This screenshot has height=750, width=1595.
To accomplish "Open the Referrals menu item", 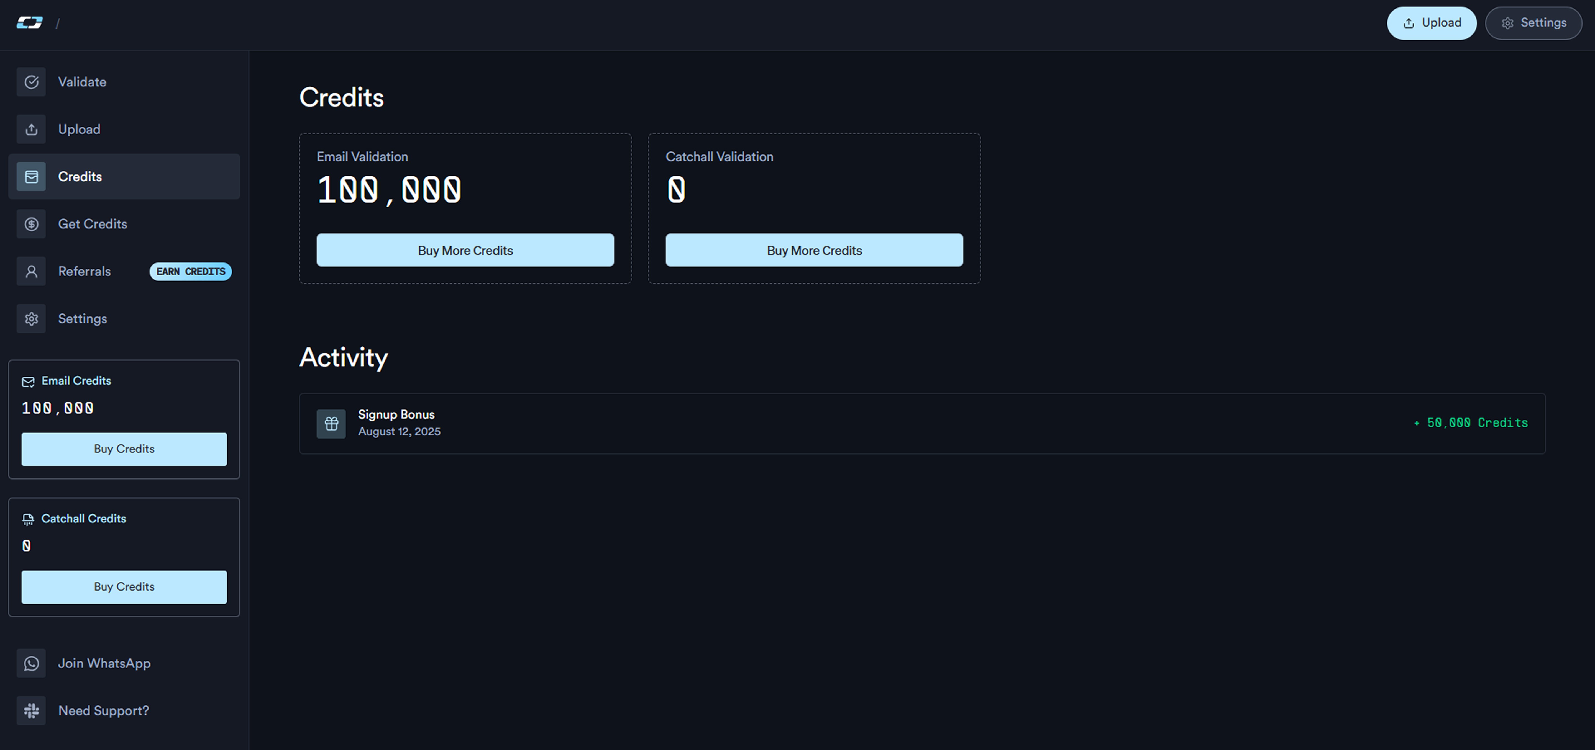I will tap(84, 271).
